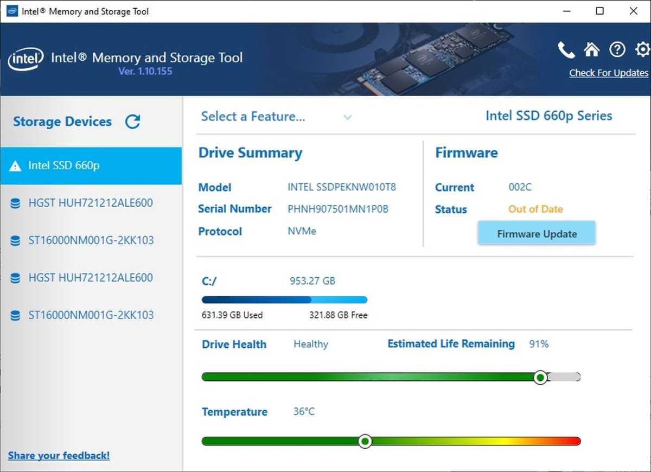This screenshot has width=651, height=472.
Task: Click the Status label under Firmware
Action: (451, 209)
